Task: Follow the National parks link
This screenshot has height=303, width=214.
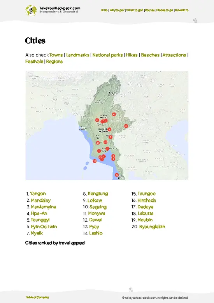Action: point(107,55)
